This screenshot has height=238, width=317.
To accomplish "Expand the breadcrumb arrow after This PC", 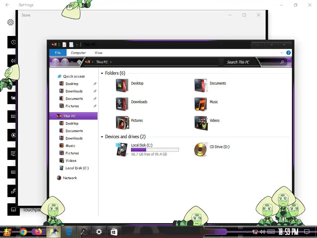I will pyautogui.click(x=111, y=62).
